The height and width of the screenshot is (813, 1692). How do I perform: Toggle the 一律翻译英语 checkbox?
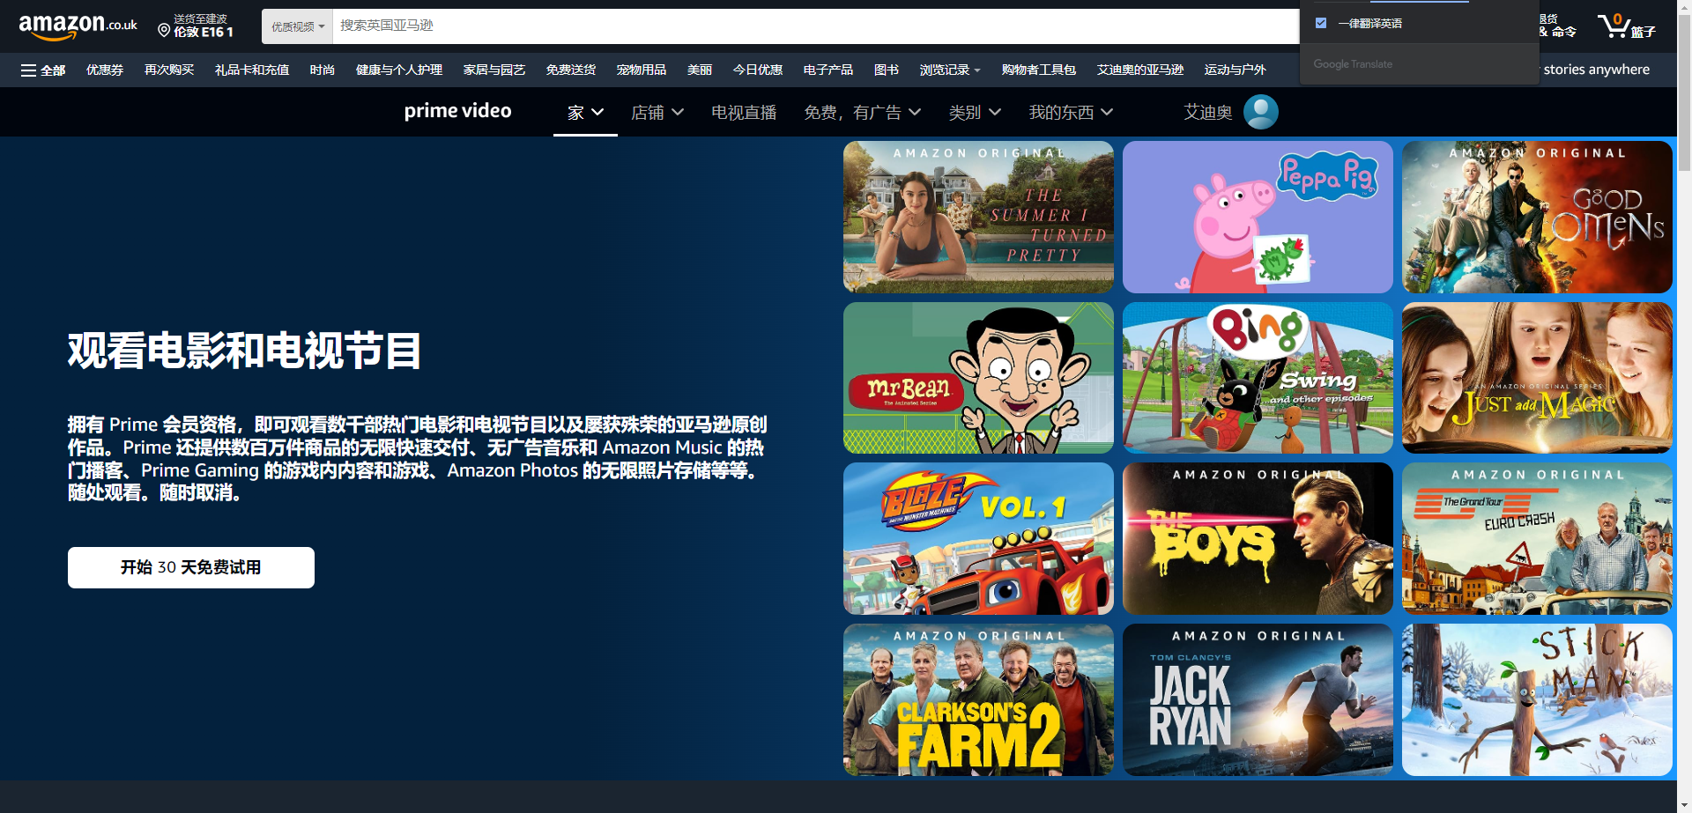pos(1321,23)
